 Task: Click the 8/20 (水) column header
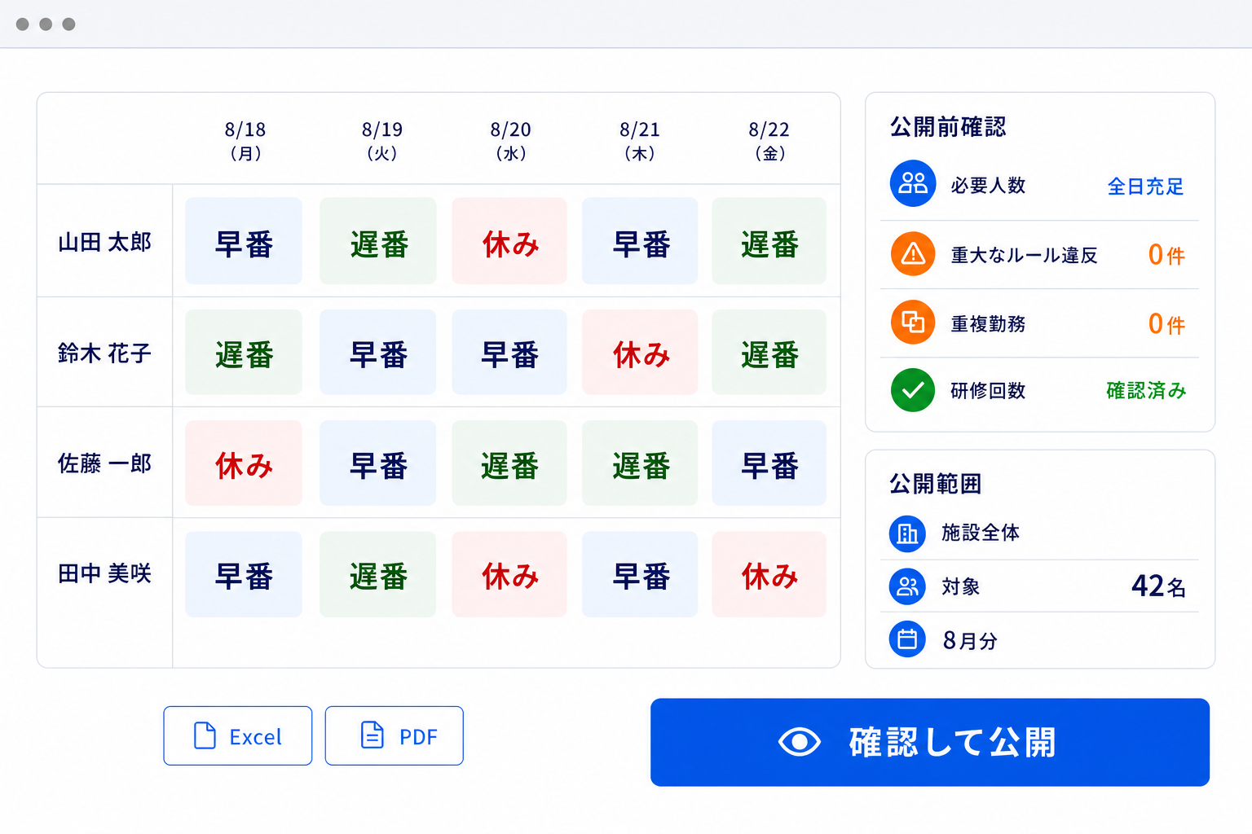click(511, 141)
